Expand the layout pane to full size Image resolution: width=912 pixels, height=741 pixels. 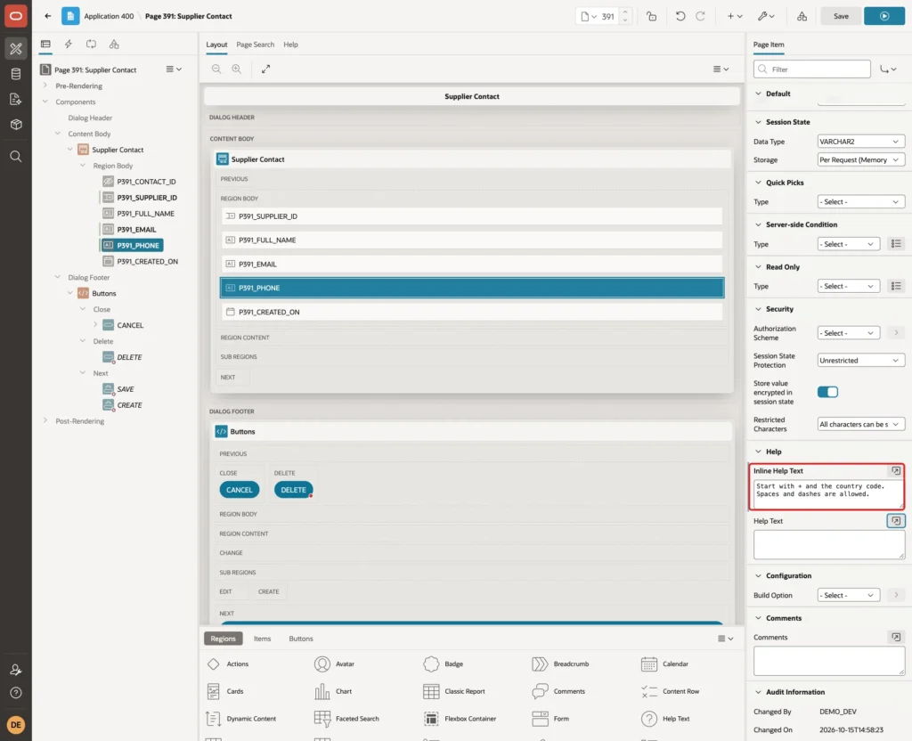point(265,69)
